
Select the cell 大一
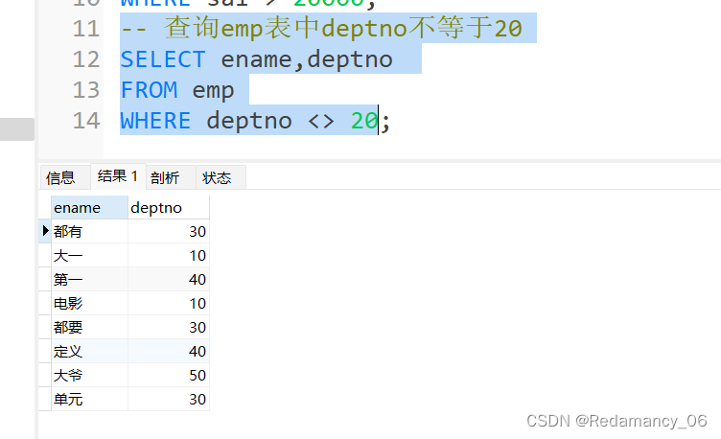pyautogui.click(x=89, y=255)
